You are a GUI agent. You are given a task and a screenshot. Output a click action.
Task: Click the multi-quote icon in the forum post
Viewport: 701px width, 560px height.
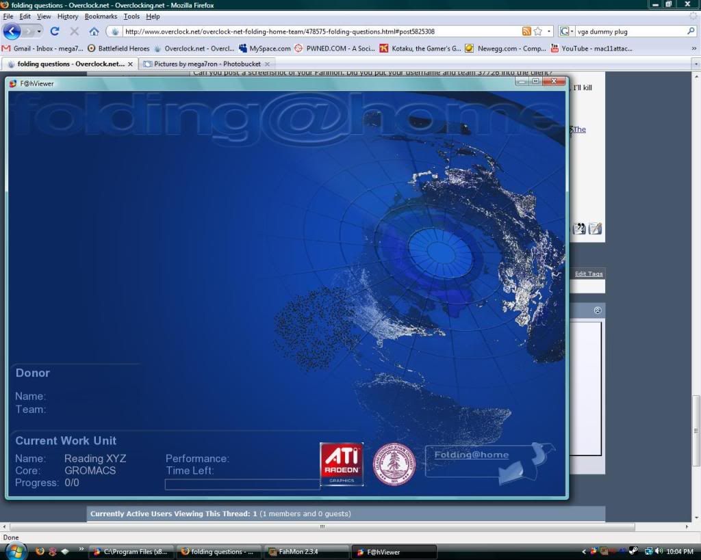(x=579, y=228)
